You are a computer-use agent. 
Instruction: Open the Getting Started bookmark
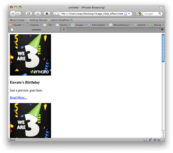38,20
